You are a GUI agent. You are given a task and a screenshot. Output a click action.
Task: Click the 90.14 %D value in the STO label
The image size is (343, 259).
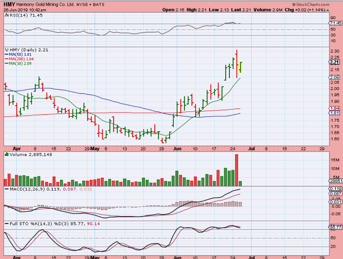coord(93,224)
